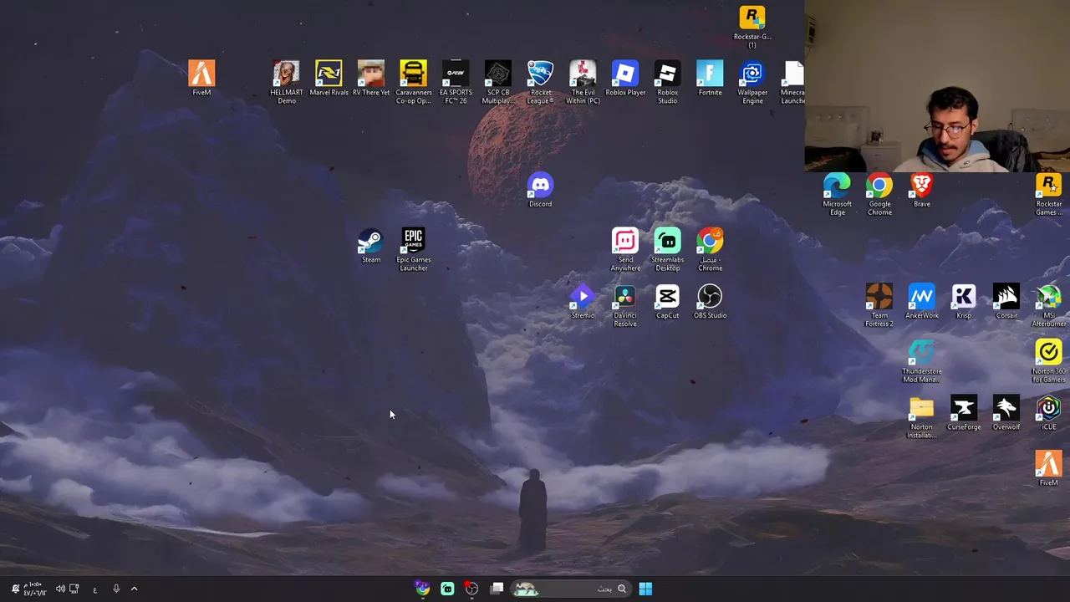This screenshot has height=602, width=1070.
Task: Select the Send Anywhere desktop icon
Action: click(625, 248)
